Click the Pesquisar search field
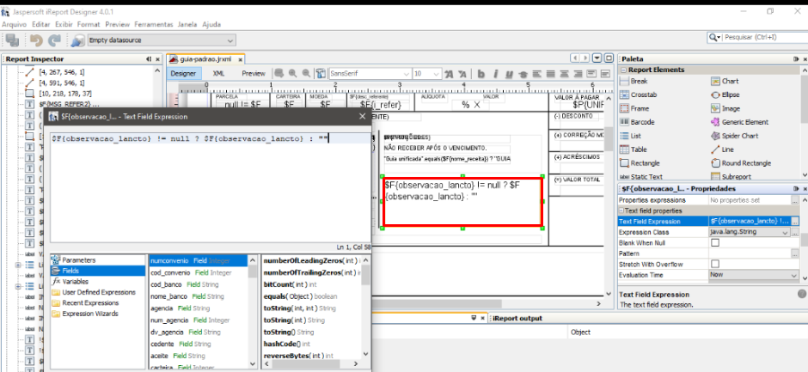 click(756, 38)
